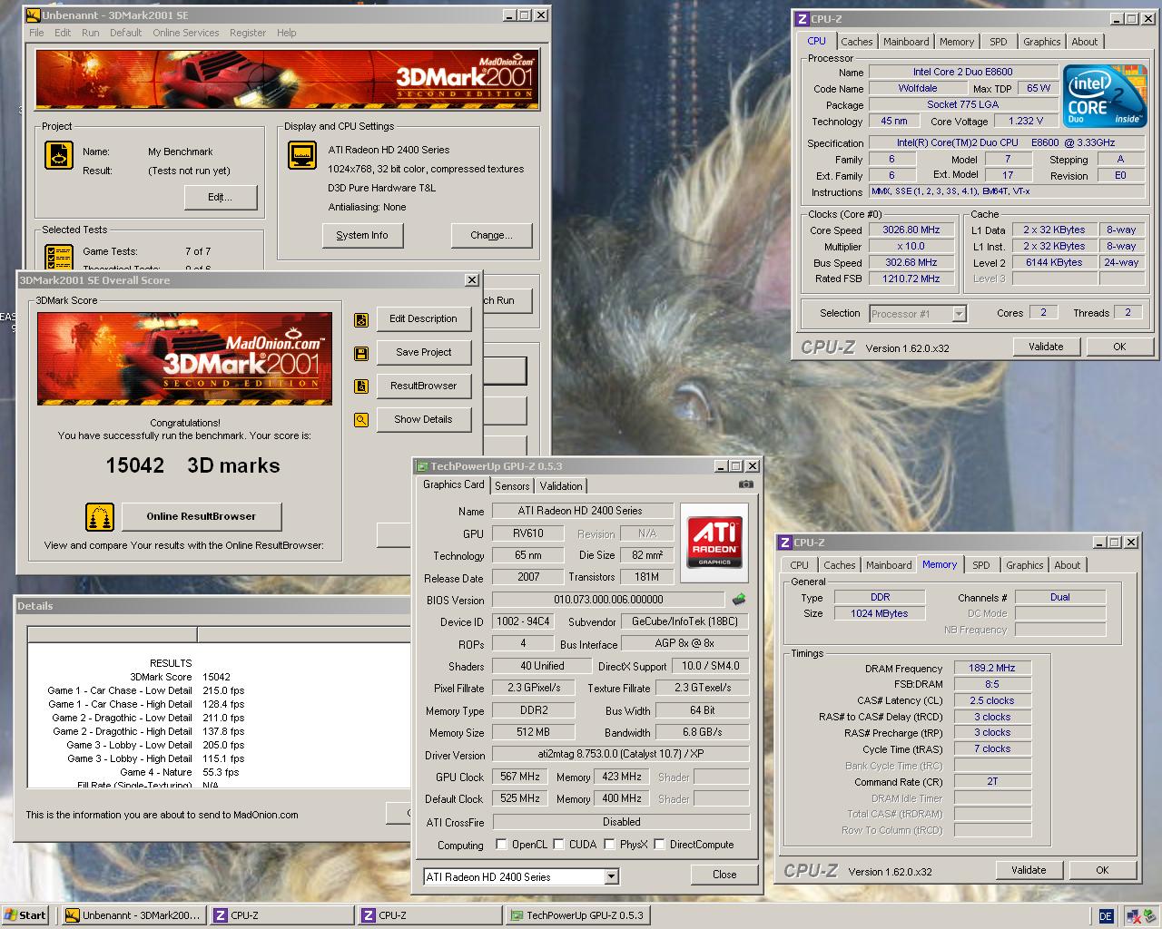Image resolution: width=1162 pixels, height=929 pixels.
Task: Toggle the CUDA checkbox
Action: click(x=558, y=845)
